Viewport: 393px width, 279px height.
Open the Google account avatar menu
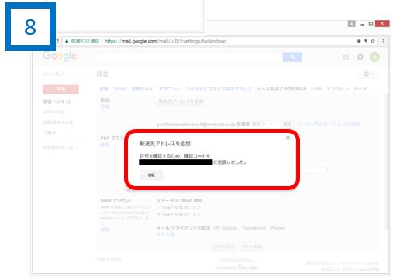tap(374, 57)
